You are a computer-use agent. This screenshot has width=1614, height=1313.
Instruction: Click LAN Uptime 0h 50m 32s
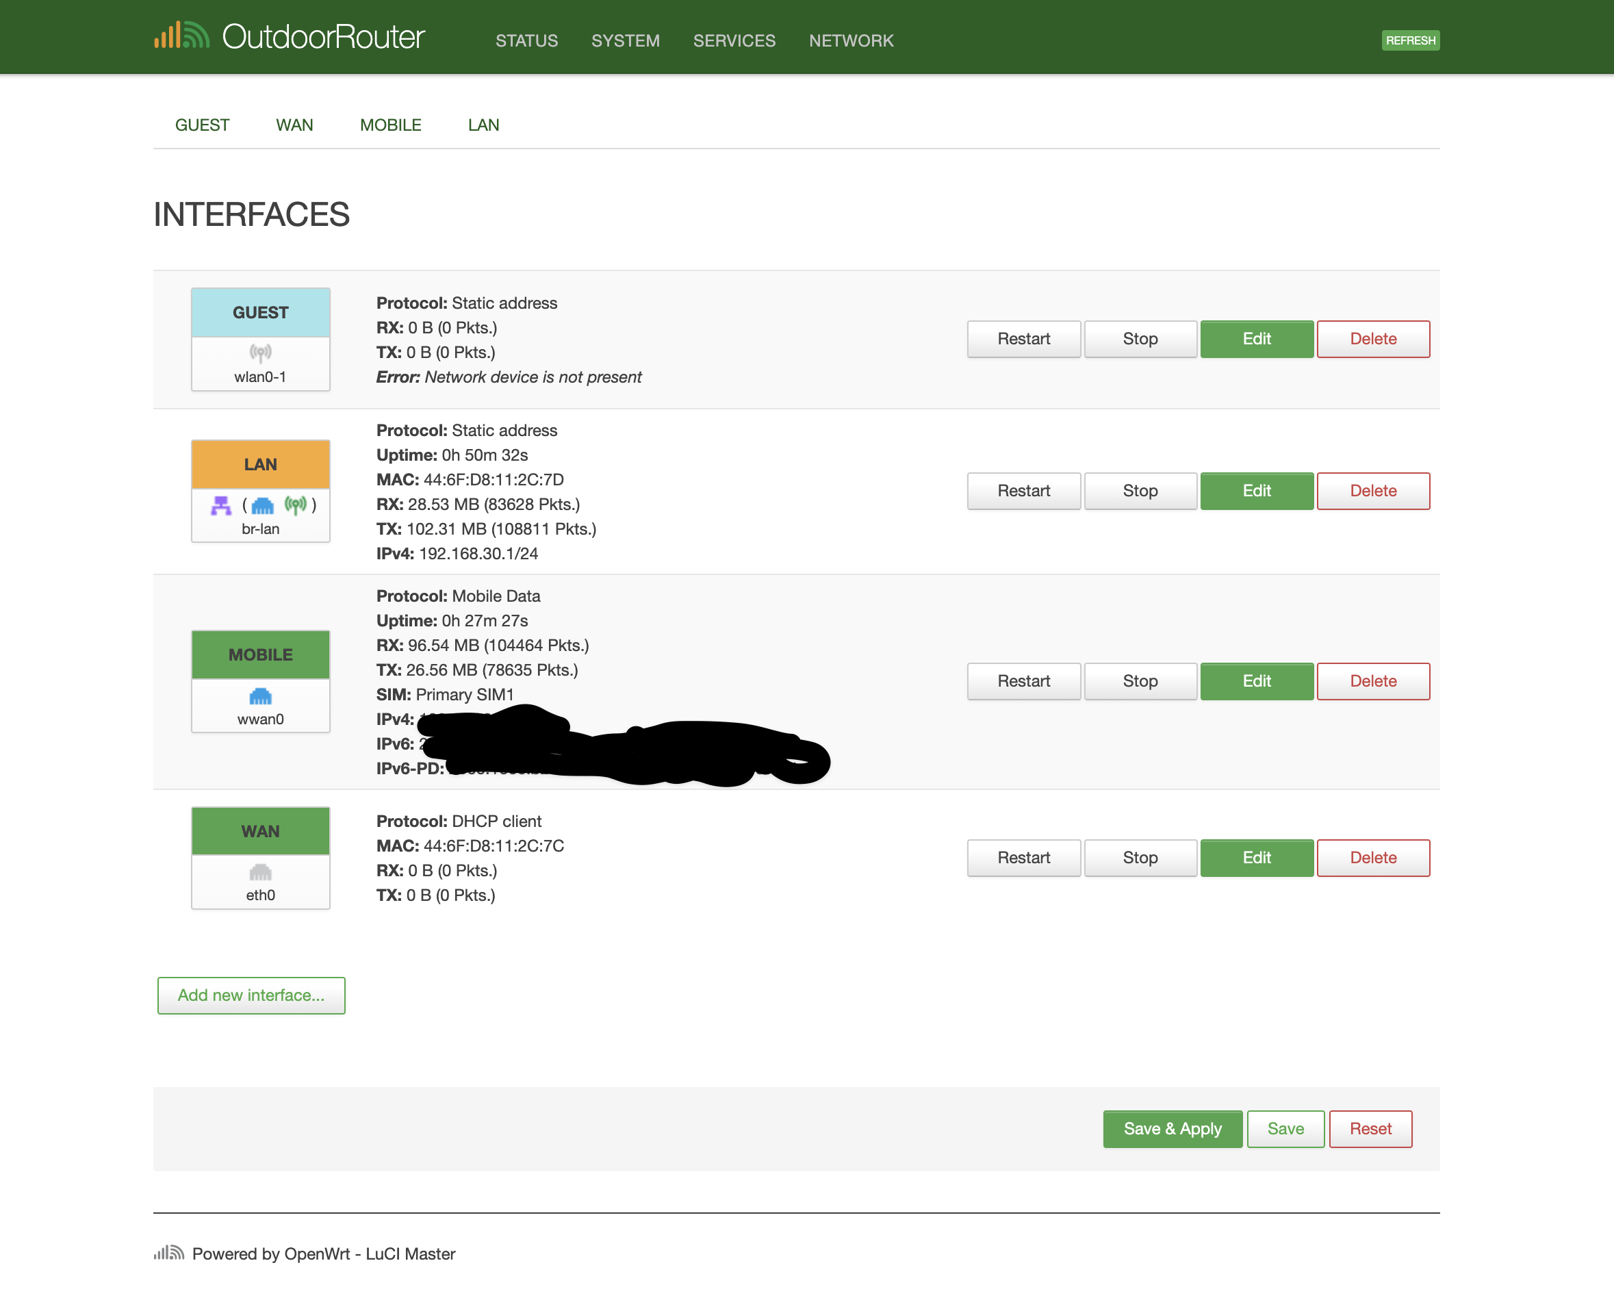click(x=452, y=455)
